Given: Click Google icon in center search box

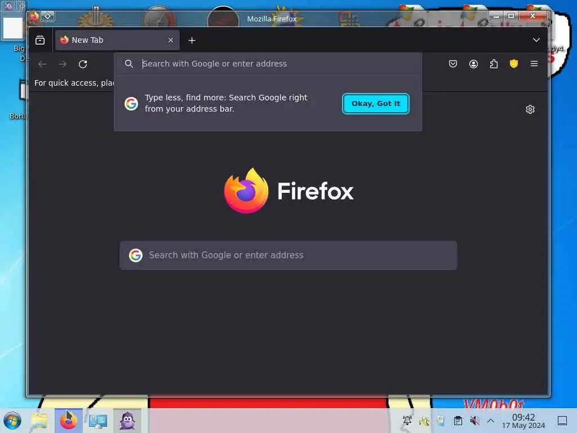Looking at the screenshot, I should (135, 255).
